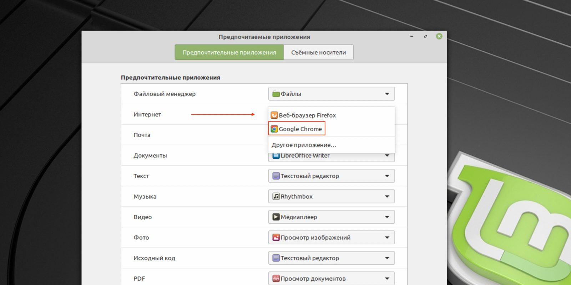Expand the Фото dropdown arrow
The height and width of the screenshot is (285, 571).
pos(387,238)
